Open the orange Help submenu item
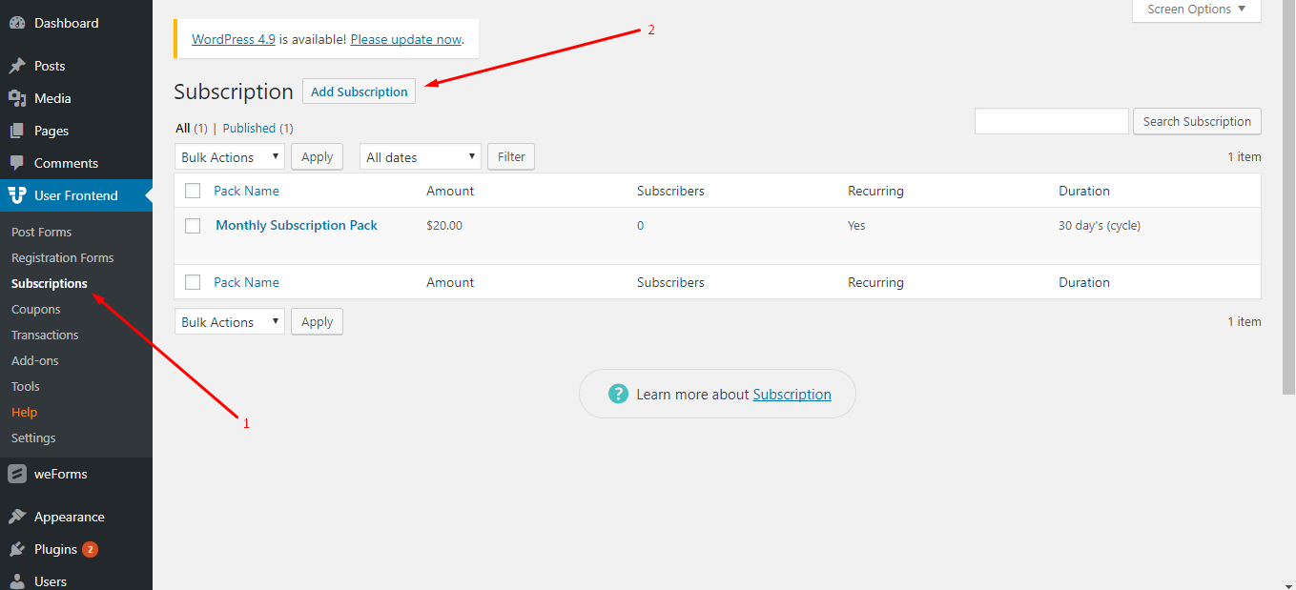This screenshot has width=1296, height=590. (25, 412)
